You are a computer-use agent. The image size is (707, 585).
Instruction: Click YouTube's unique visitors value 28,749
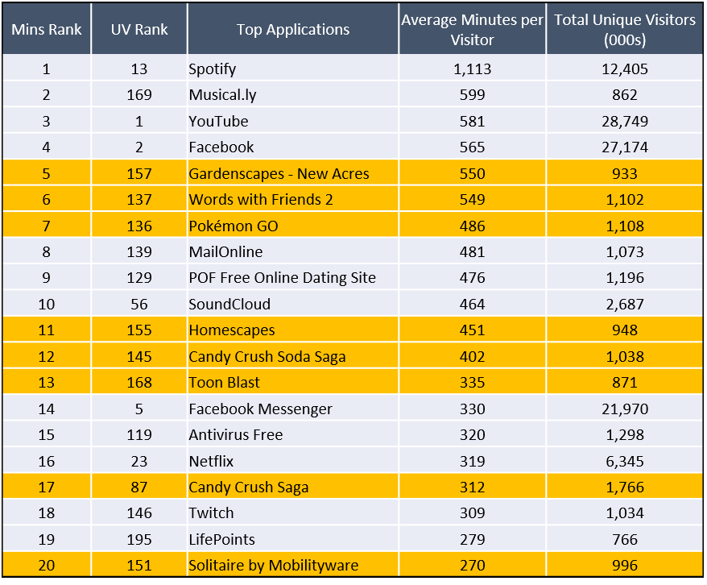(625, 121)
